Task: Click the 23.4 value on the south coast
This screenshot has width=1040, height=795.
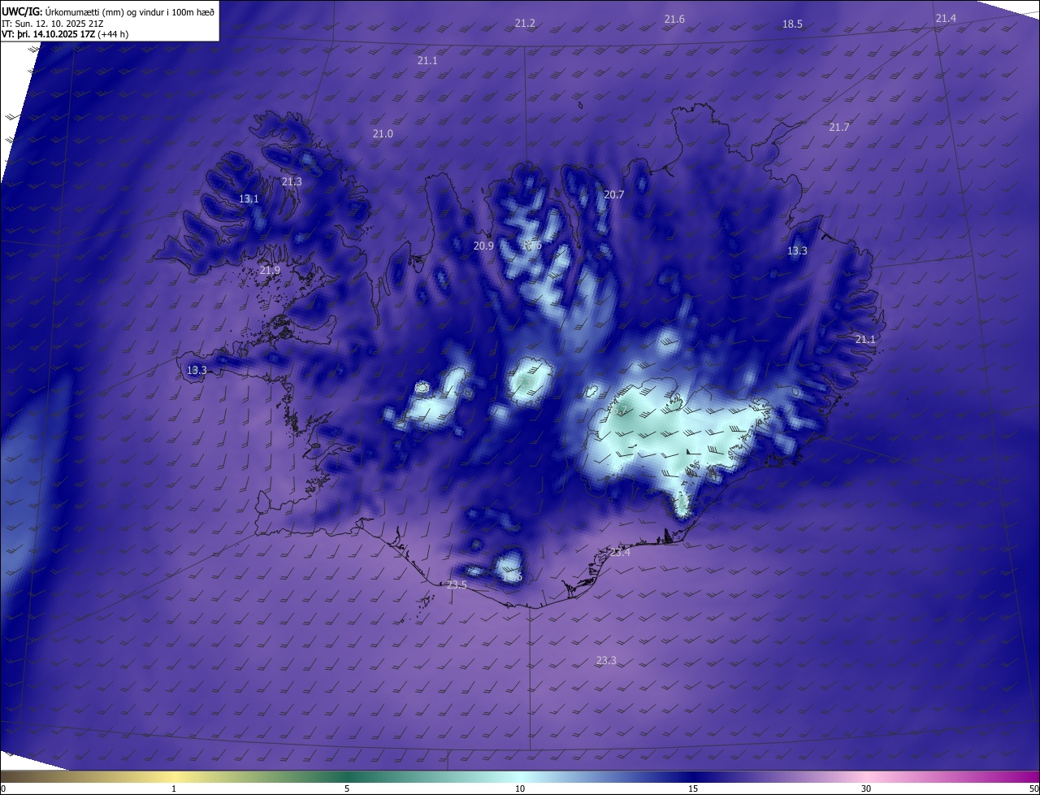Action: [620, 552]
